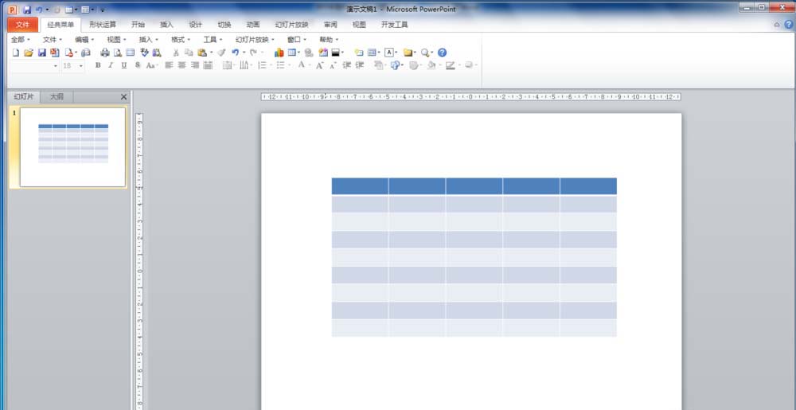Click the line color pen button

point(450,65)
